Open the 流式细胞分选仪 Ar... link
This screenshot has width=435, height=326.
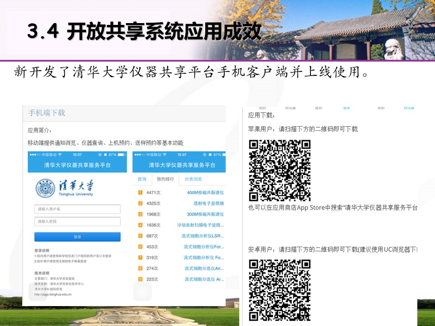tap(204, 279)
